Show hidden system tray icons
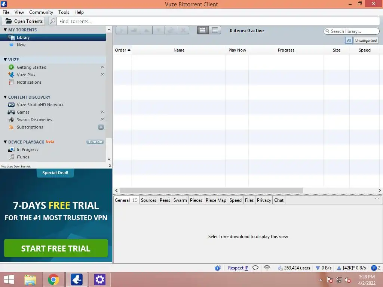 pyautogui.click(x=321, y=280)
